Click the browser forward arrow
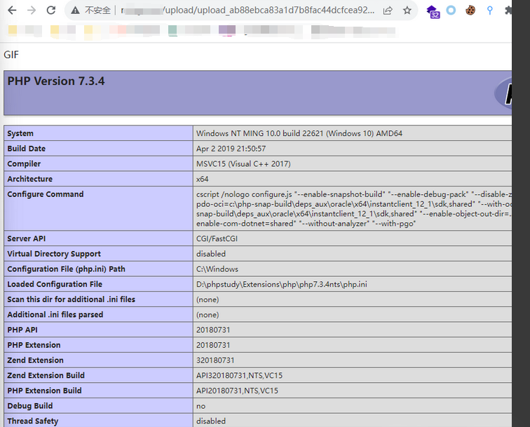Screen dimensions: 530x427 [x=32, y=11]
